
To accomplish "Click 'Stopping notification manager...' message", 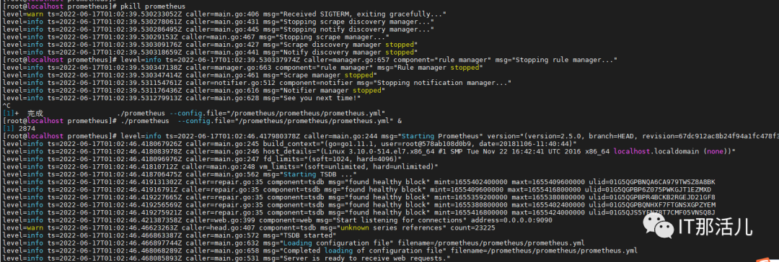I will point(441,82).
